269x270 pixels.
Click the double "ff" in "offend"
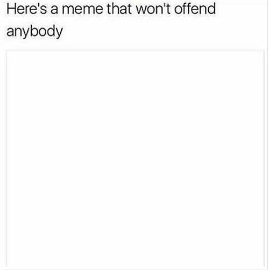(x=187, y=9)
